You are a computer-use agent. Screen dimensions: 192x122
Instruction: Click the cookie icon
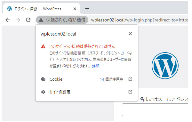click(43, 79)
